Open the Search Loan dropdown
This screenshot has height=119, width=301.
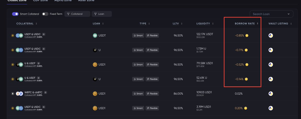pos(271,14)
